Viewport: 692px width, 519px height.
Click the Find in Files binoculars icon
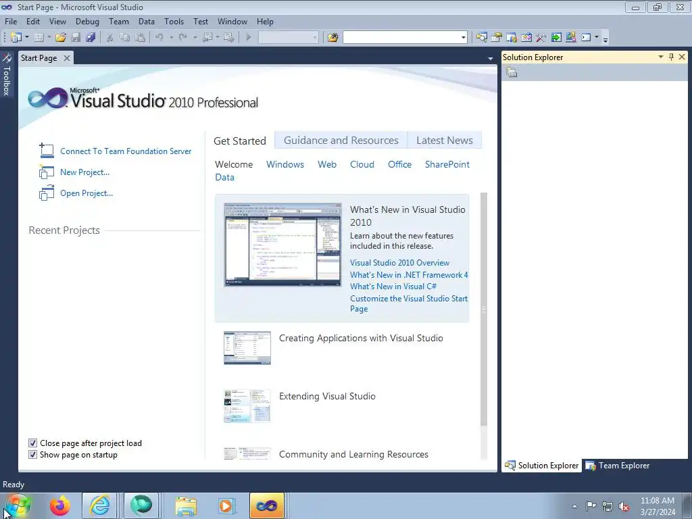coord(332,38)
